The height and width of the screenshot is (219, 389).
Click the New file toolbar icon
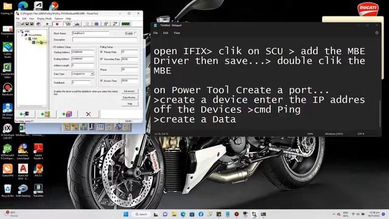pos(18,24)
